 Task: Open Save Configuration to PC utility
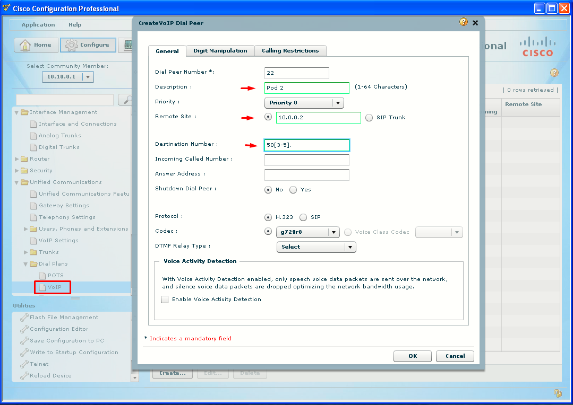[66, 340]
